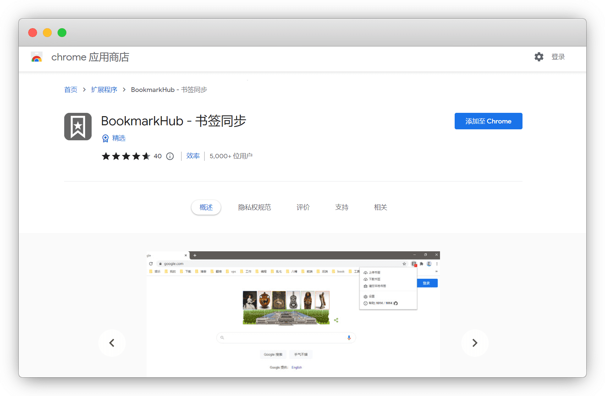Switch to the 支持 tab
605x396 pixels.
click(x=342, y=207)
